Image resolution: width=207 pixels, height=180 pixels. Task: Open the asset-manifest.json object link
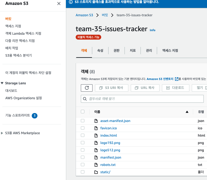point(115,121)
